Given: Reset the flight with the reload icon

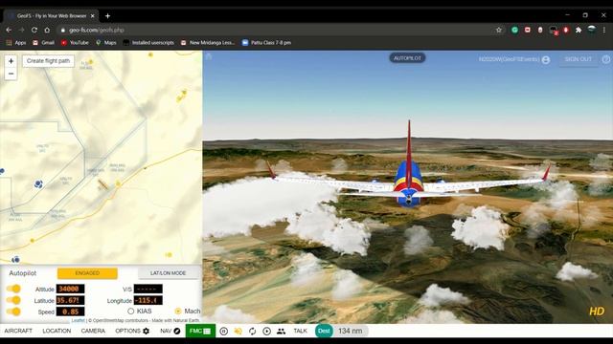Looking at the screenshot, I should point(252,332).
